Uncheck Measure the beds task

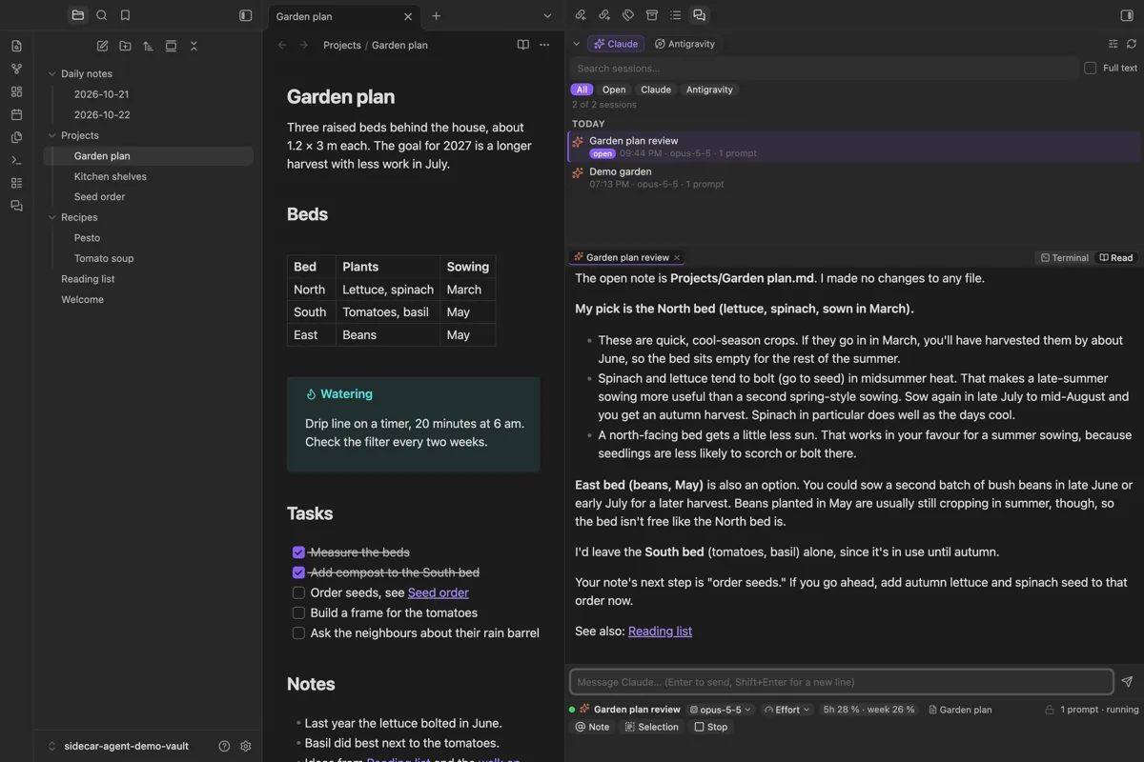coord(298,552)
